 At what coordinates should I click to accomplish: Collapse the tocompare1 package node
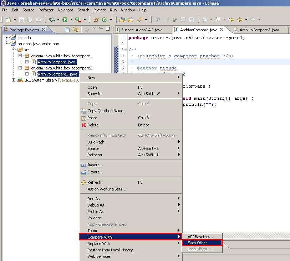[20, 56]
